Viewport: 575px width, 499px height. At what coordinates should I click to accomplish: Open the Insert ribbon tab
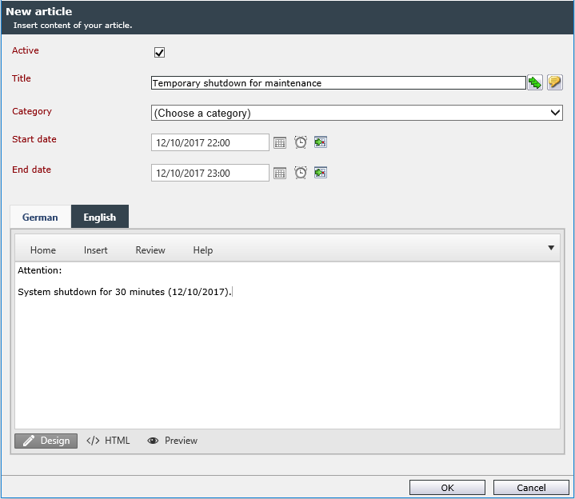click(x=96, y=250)
